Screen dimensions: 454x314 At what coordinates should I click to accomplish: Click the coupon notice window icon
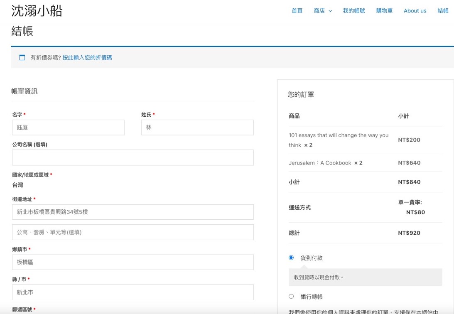click(22, 58)
